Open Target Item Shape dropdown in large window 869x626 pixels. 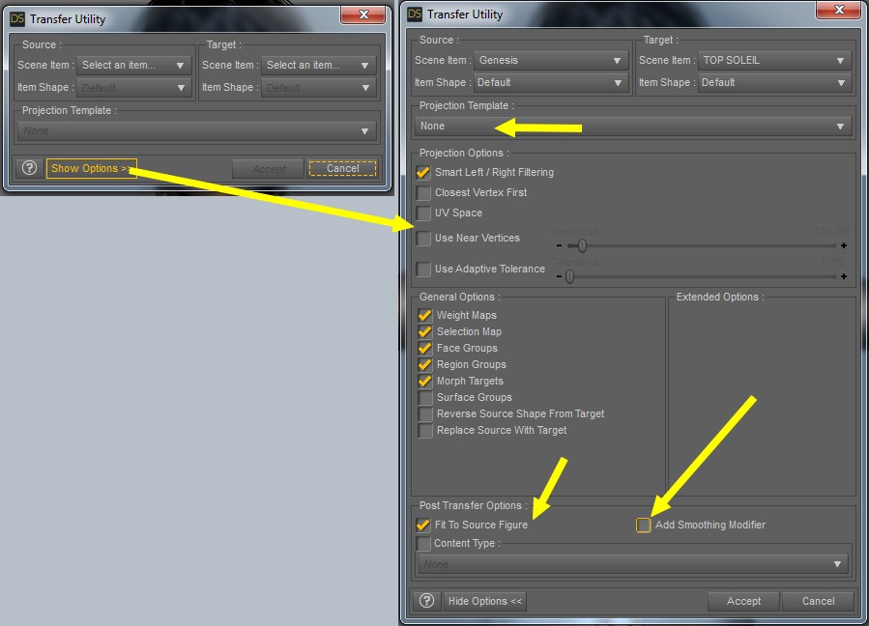point(774,82)
